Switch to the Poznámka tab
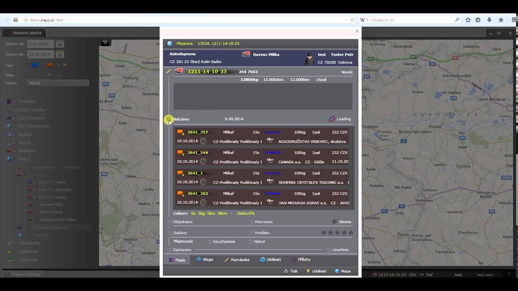Viewport: 518px width, 291px height. pyautogui.click(x=237, y=259)
